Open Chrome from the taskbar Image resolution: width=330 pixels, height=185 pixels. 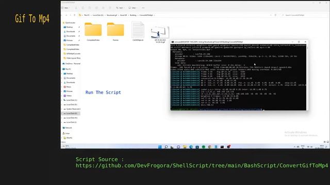pos(210,147)
